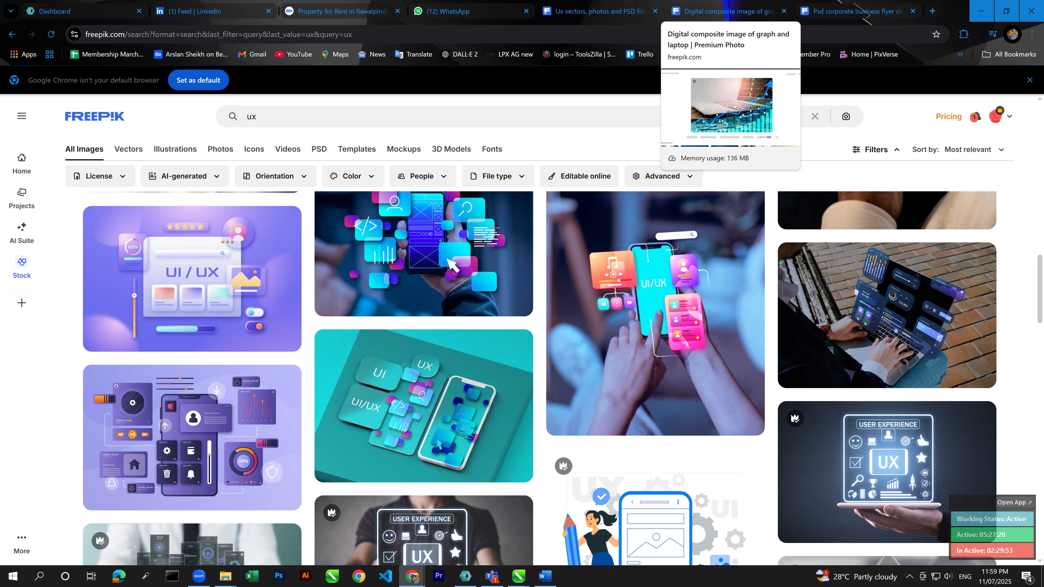
Task: Open Chrome three-dot menu
Action: (1032, 35)
